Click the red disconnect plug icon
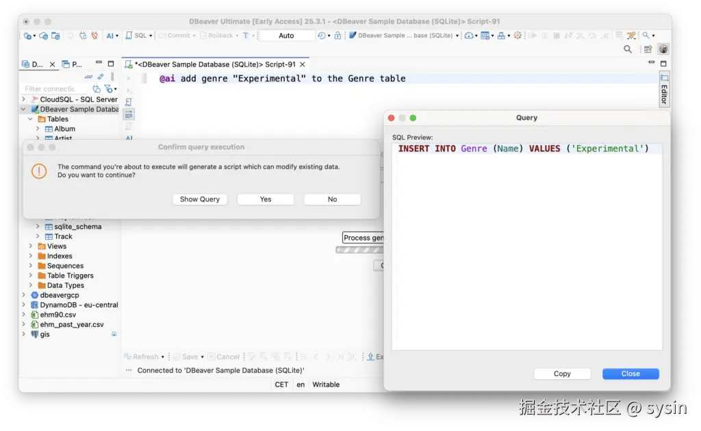701x431 pixels. pos(94,36)
